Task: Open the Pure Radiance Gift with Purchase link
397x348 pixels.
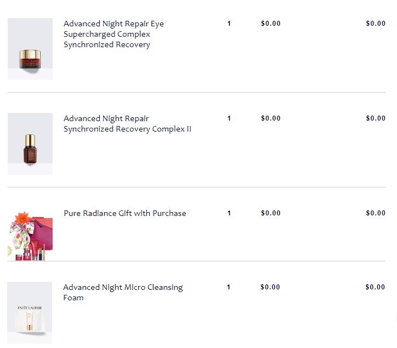Action: click(x=124, y=213)
